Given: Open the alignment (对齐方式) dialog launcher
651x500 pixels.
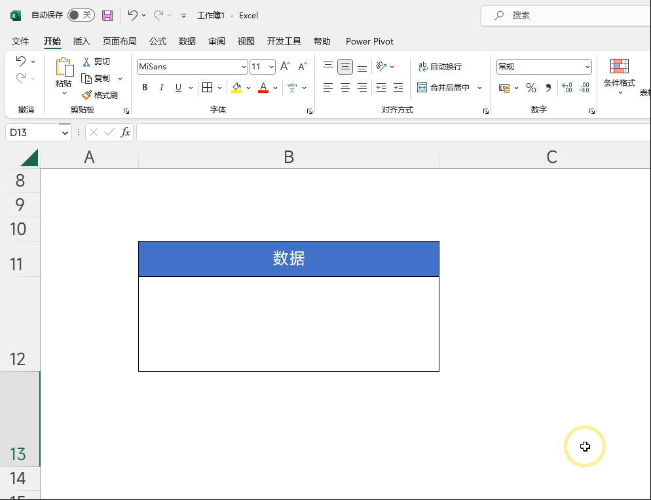Looking at the screenshot, I should (486, 111).
